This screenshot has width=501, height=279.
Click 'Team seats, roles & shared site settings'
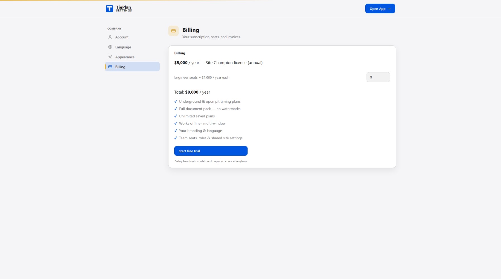pos(211,138)
